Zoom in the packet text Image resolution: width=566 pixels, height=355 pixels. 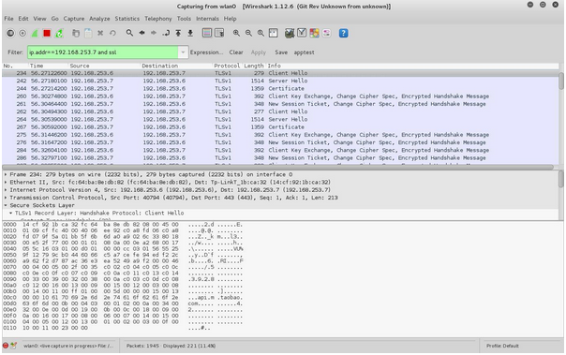click(x=236, y=33)
